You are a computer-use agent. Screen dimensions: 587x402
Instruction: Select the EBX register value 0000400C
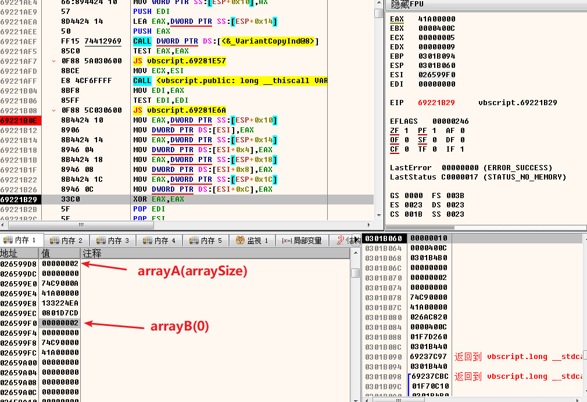[437, 28]
